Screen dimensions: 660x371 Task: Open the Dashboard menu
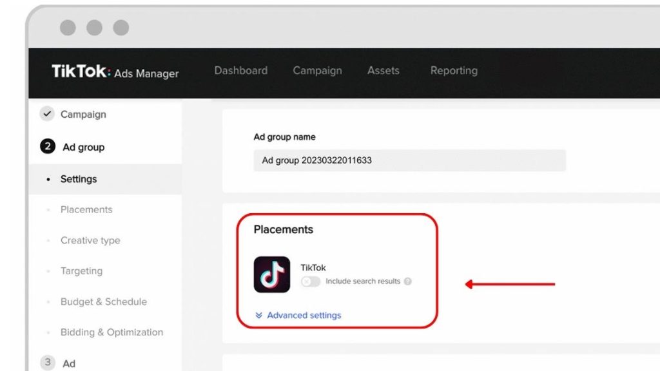241,70
